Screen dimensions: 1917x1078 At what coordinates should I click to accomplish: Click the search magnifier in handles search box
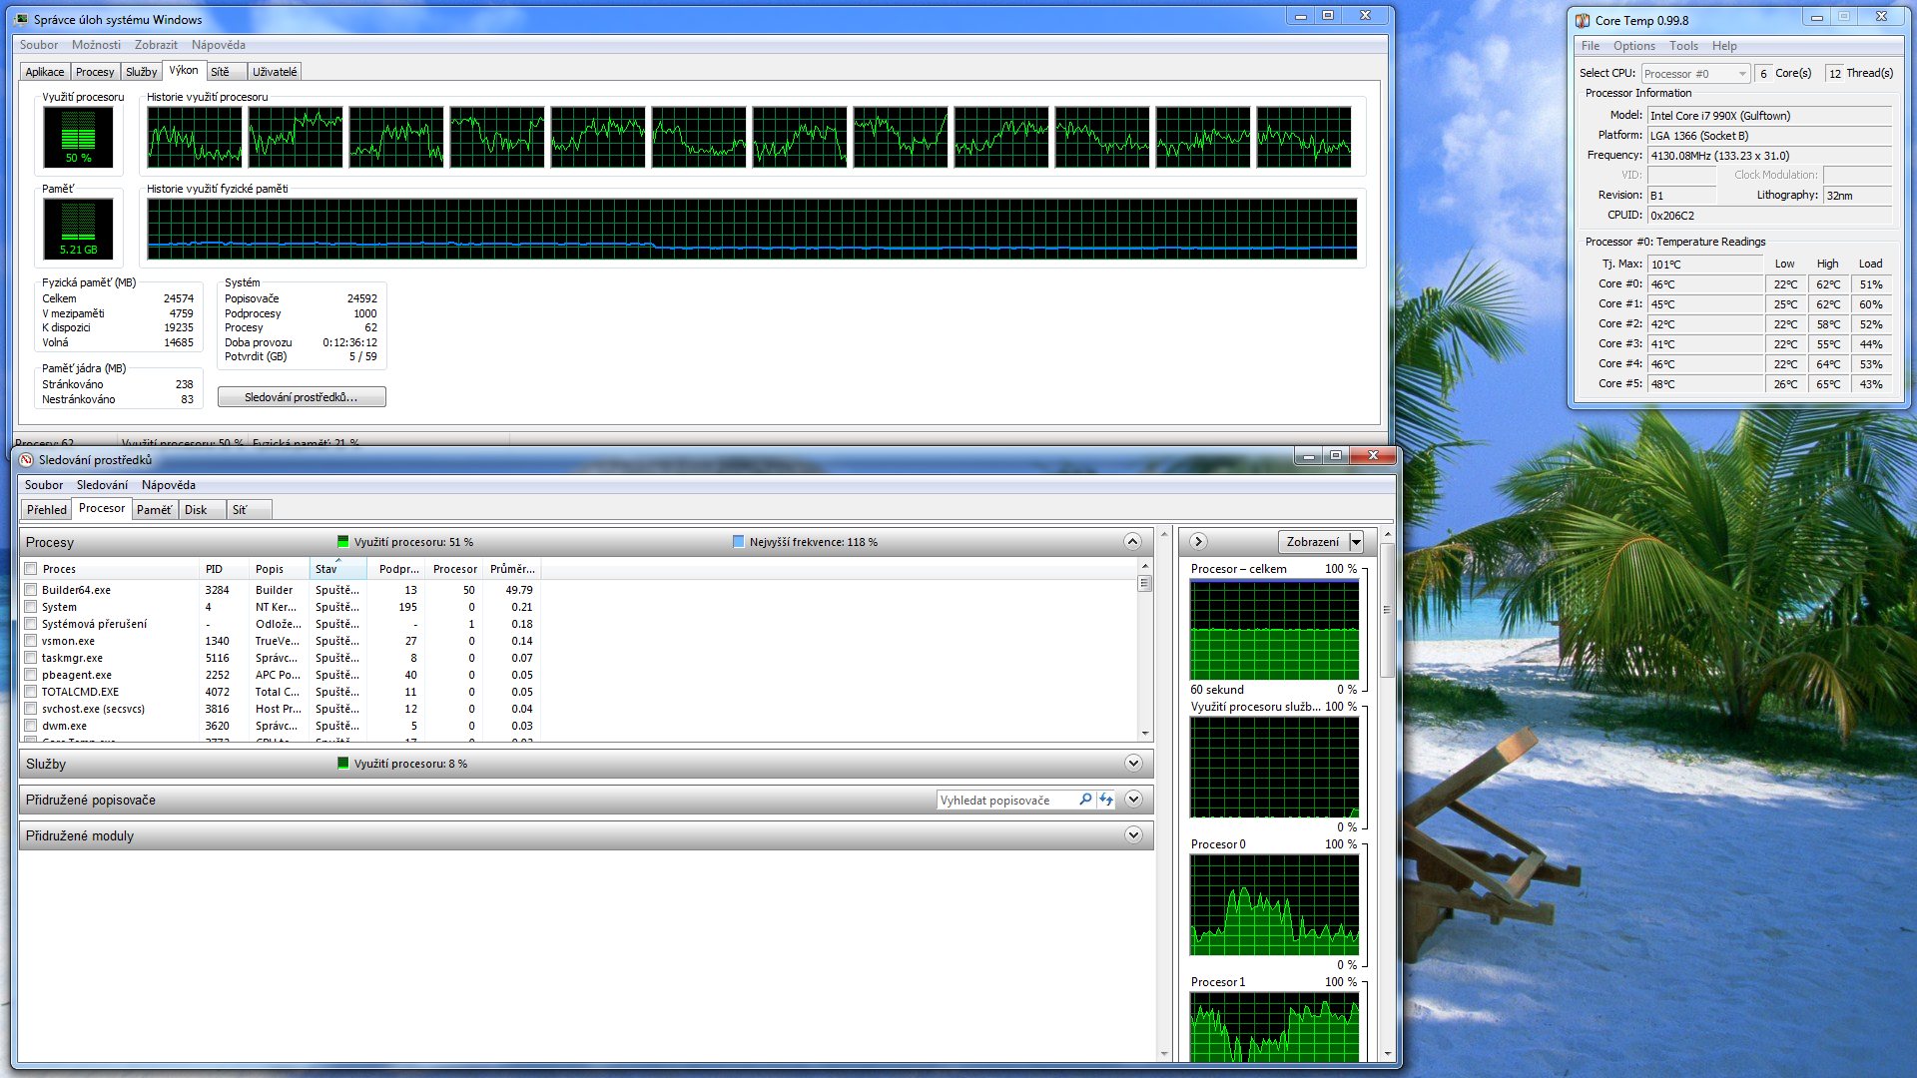[x=1085, y=800]
